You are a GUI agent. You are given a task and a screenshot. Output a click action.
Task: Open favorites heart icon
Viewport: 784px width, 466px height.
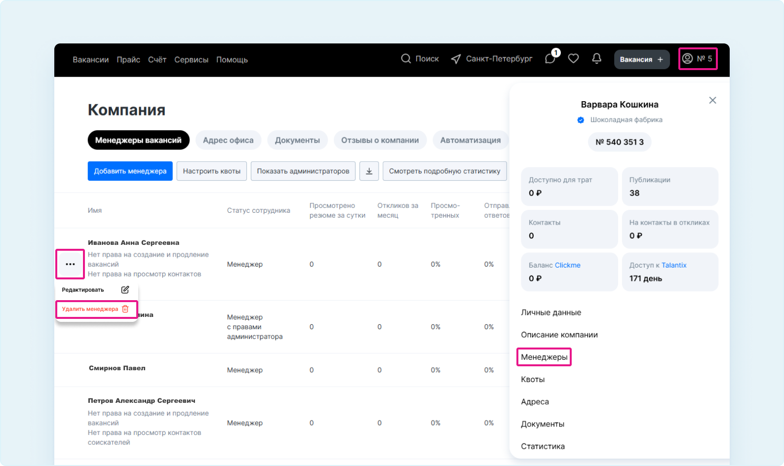573,59
